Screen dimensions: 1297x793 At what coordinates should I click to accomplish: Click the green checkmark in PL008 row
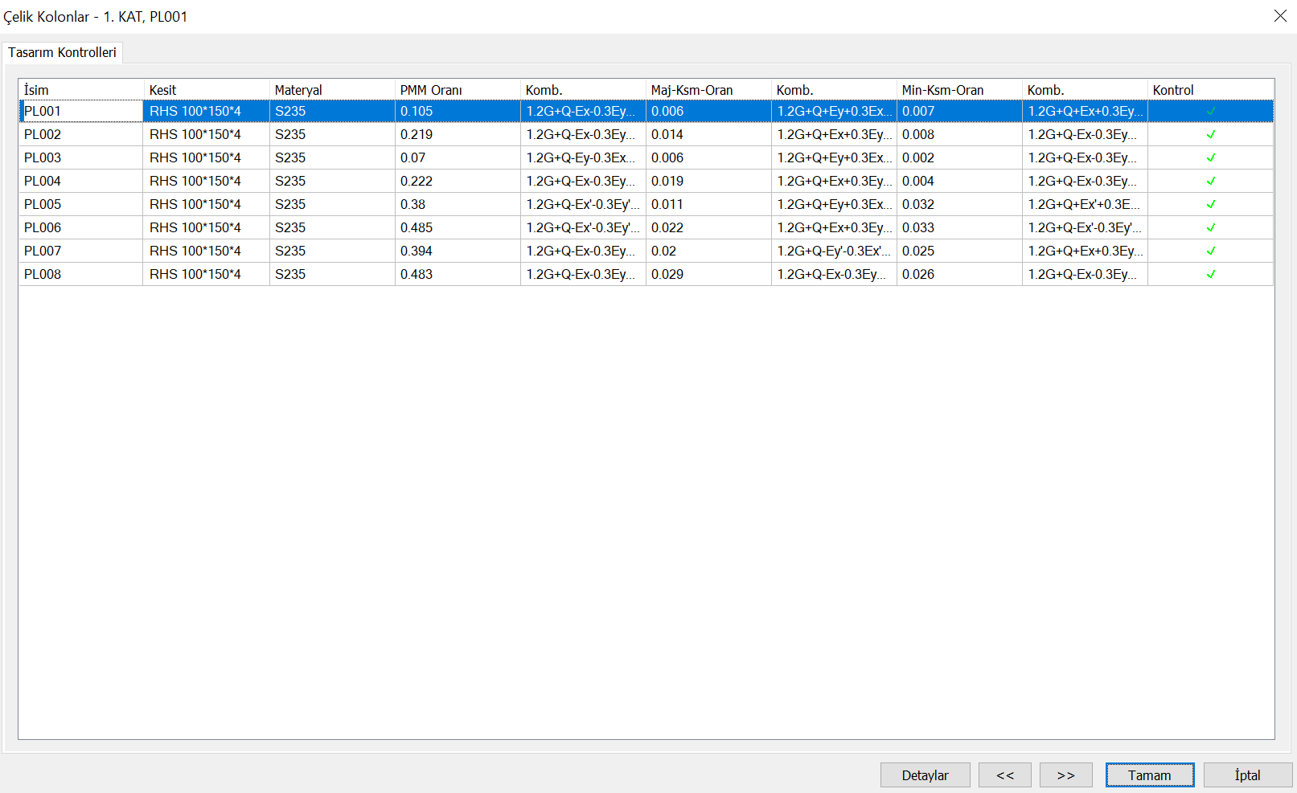point(1210,274)
